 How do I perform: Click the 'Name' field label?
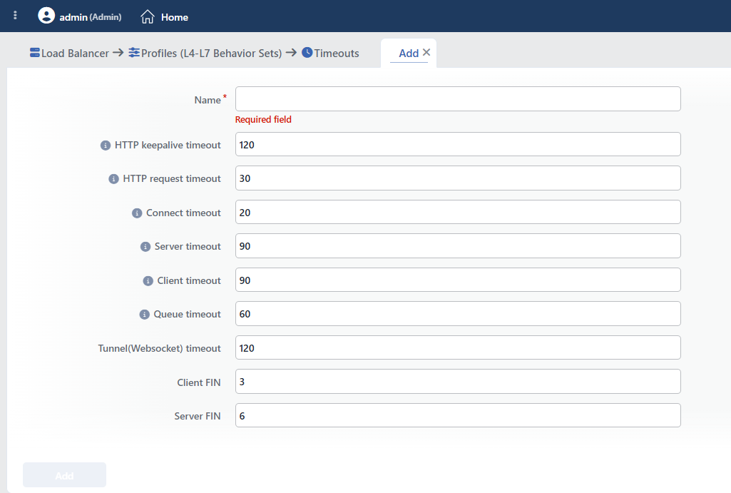point(208,100)
